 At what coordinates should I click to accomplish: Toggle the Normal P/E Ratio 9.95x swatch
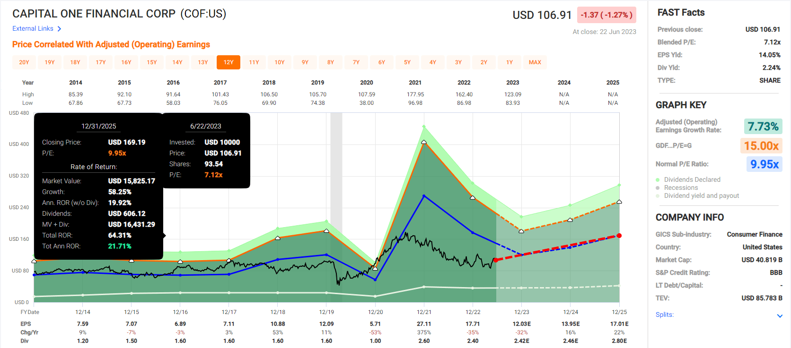tap(765, 164)
